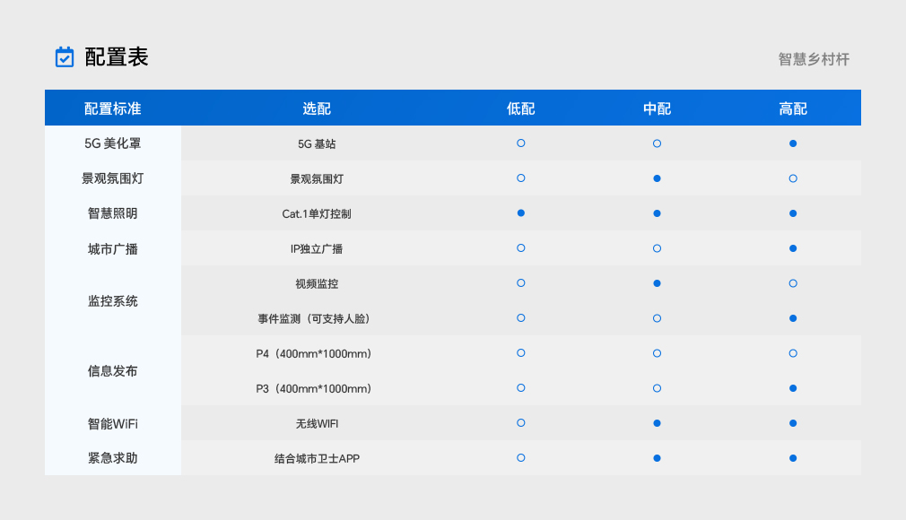This screenshot has height=520, width=906.
Task: Click the 智慧乡村杆 label at top right
Action: pyautogui.click(x=814, y=59)
